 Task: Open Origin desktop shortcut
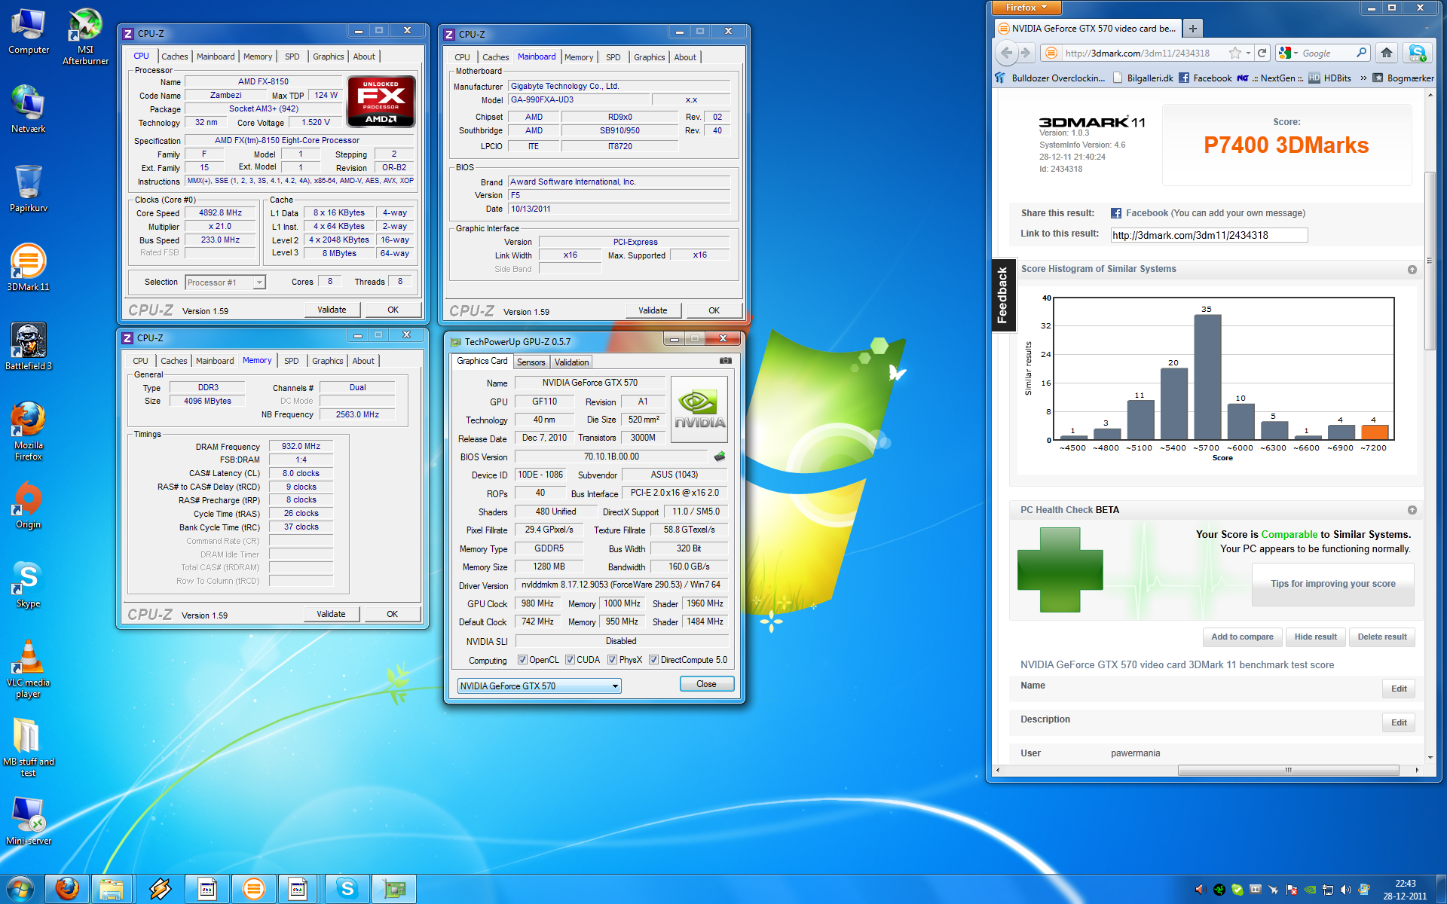pos(28,505)
